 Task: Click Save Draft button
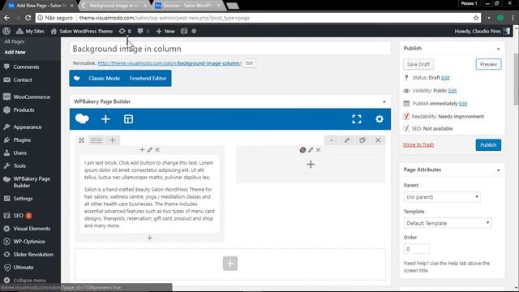coord(418,64)
